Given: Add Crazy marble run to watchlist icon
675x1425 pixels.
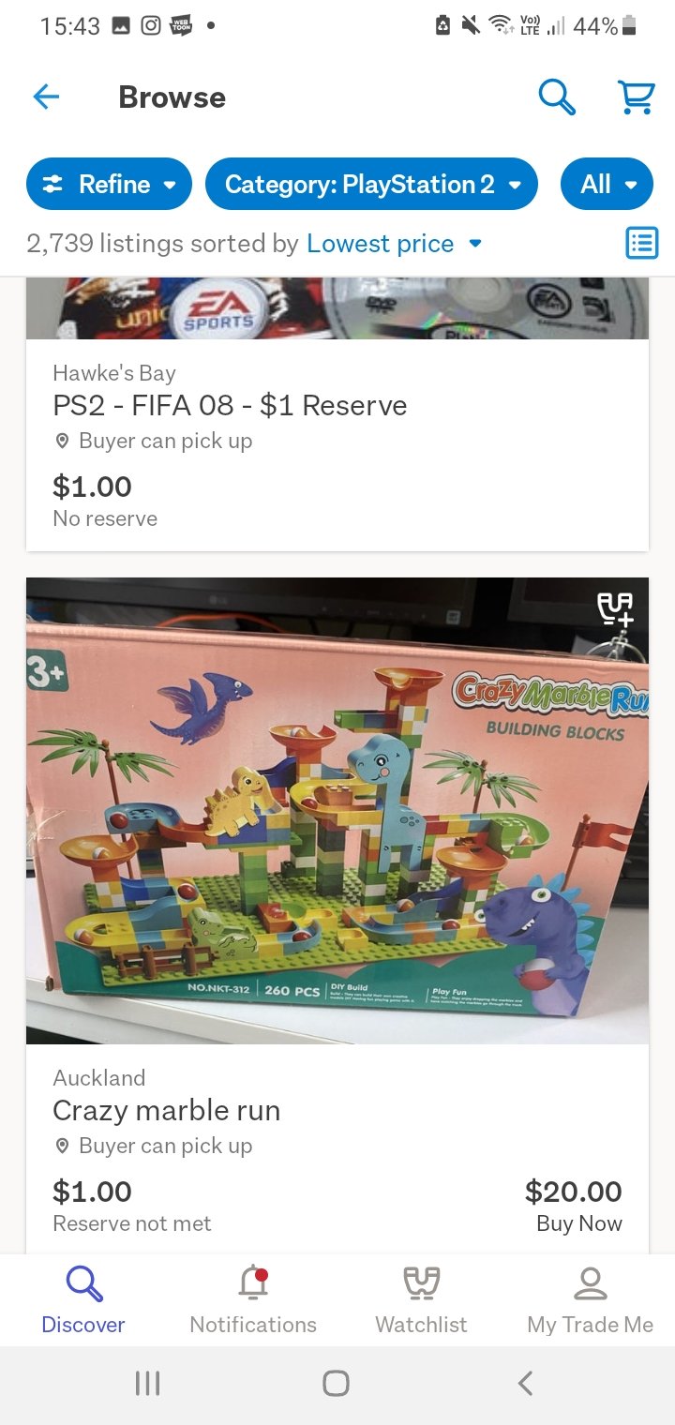Looking at the screenshot, I should point(616,608).
